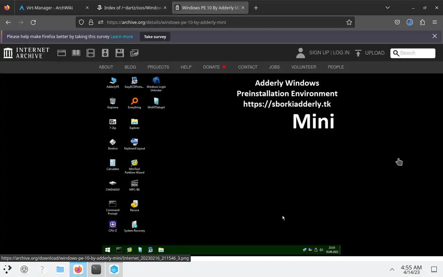Open the Images media icon
443x277 pixels.
click(x=134, y=53)
